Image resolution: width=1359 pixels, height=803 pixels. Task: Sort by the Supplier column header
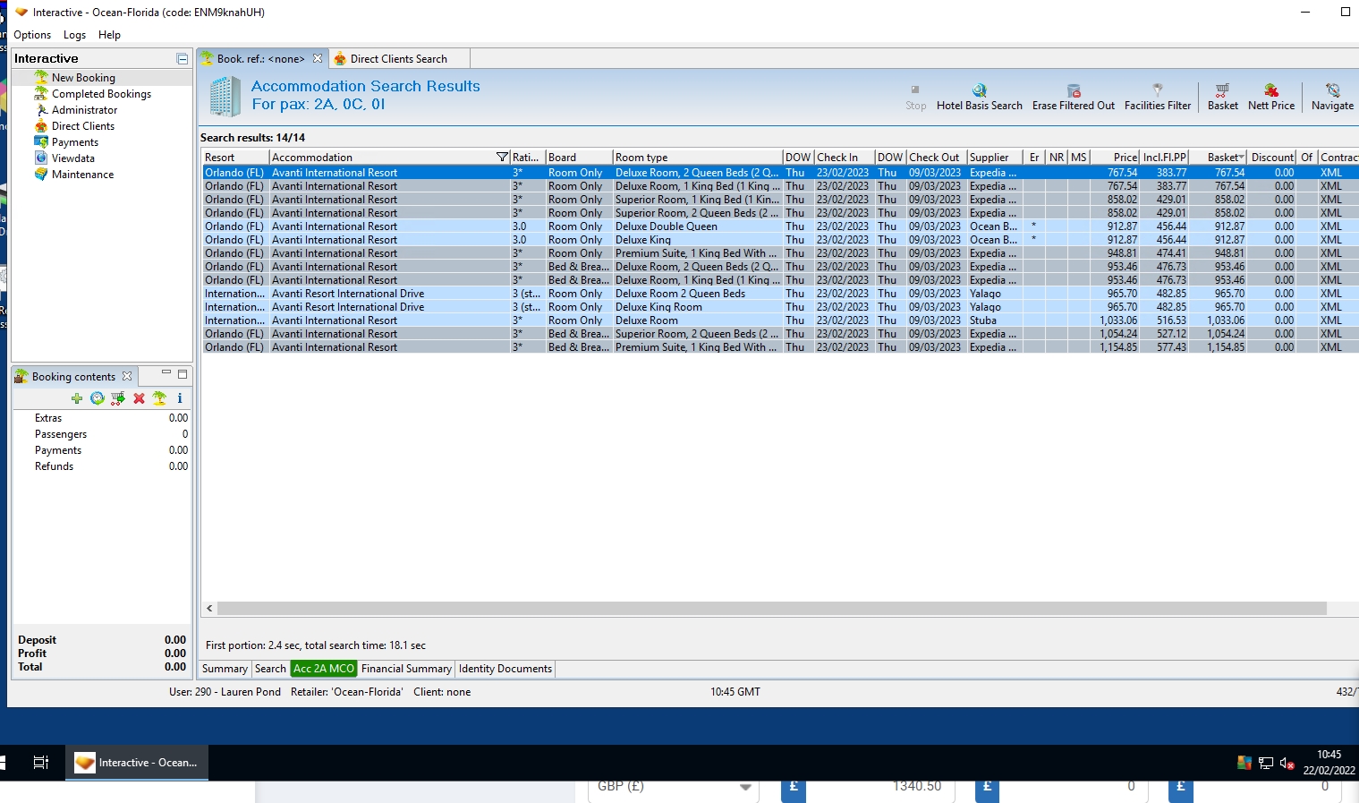tap(995, 158)
